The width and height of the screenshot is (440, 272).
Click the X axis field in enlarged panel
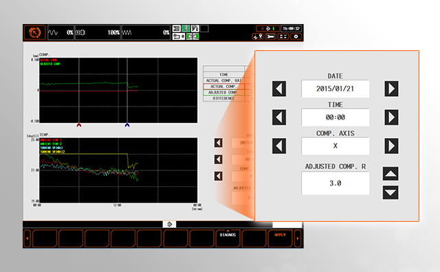(335, 146)
